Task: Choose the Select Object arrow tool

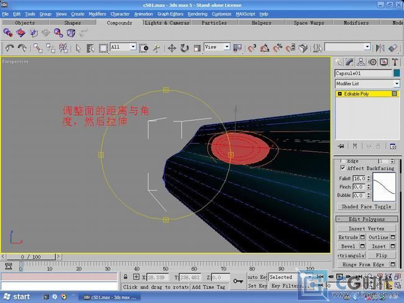Action: (78, 48)
